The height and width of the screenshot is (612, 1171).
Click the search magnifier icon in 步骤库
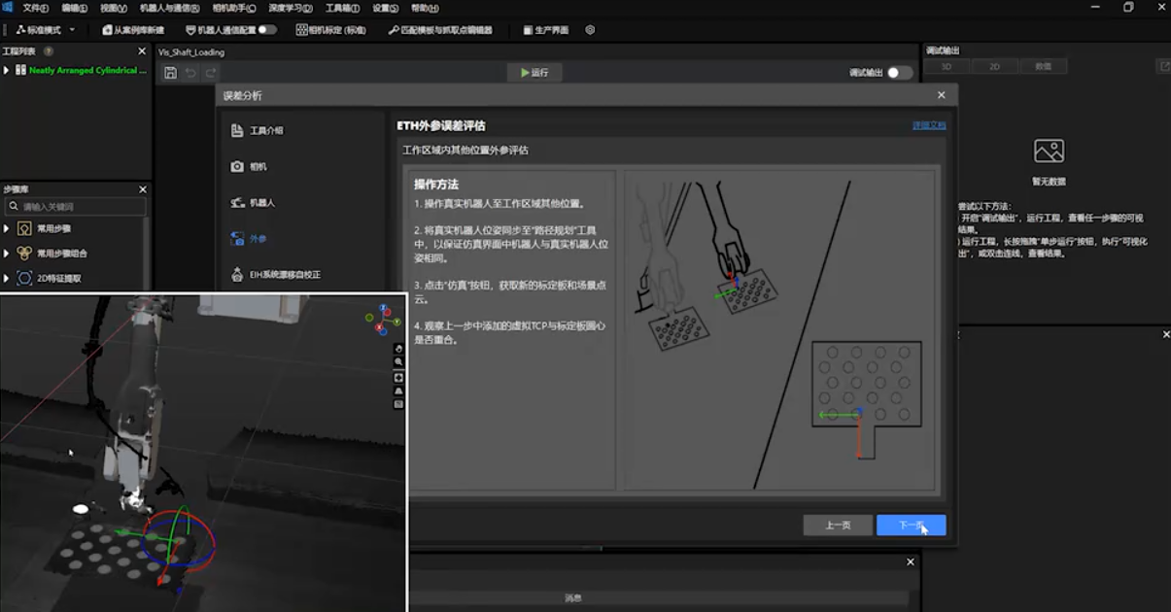[13, 207]
